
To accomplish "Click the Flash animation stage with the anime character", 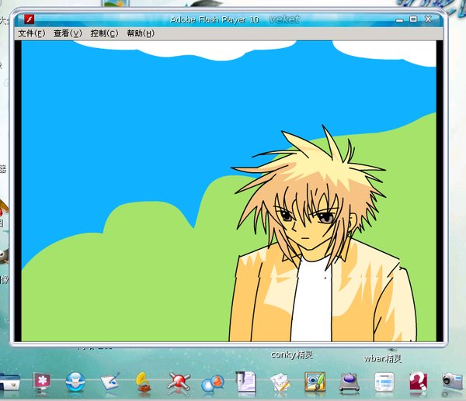I will point(229,191).
